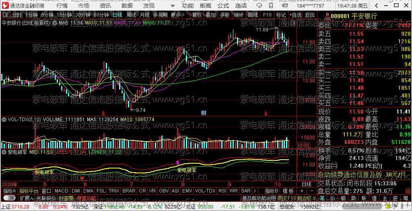Click the X100 volume scale label
Image resolution: width=412 pixels, height=211 pixels.
click(303, 145)
